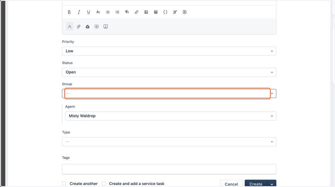The height and width of the screenshot is (187, 335).
Task: Insert a canned response
Action: coord(97,27)
